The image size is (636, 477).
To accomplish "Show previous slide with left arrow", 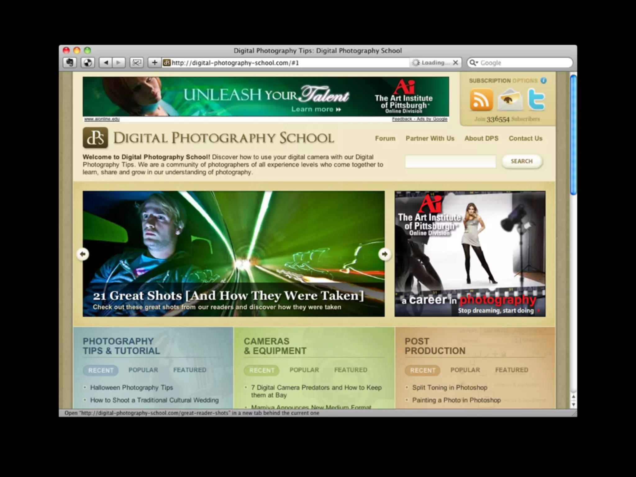I will [83, 254].
